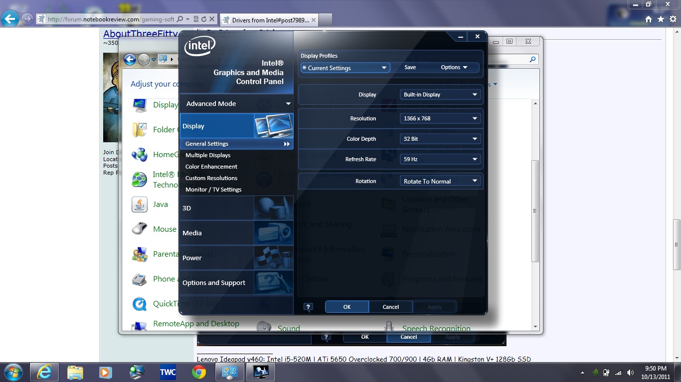681x382 pixels.
Task: Refresh the page from the address bar
Action: pyautogui.click(x=204, y=19)
